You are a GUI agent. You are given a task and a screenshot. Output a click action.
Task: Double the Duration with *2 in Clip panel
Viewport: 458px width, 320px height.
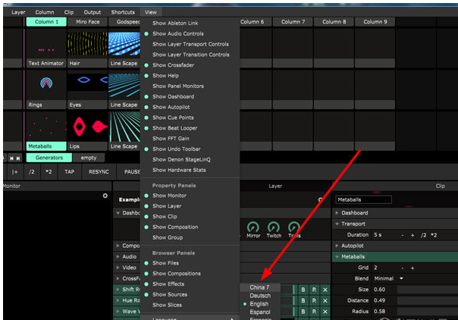(434, 235)
